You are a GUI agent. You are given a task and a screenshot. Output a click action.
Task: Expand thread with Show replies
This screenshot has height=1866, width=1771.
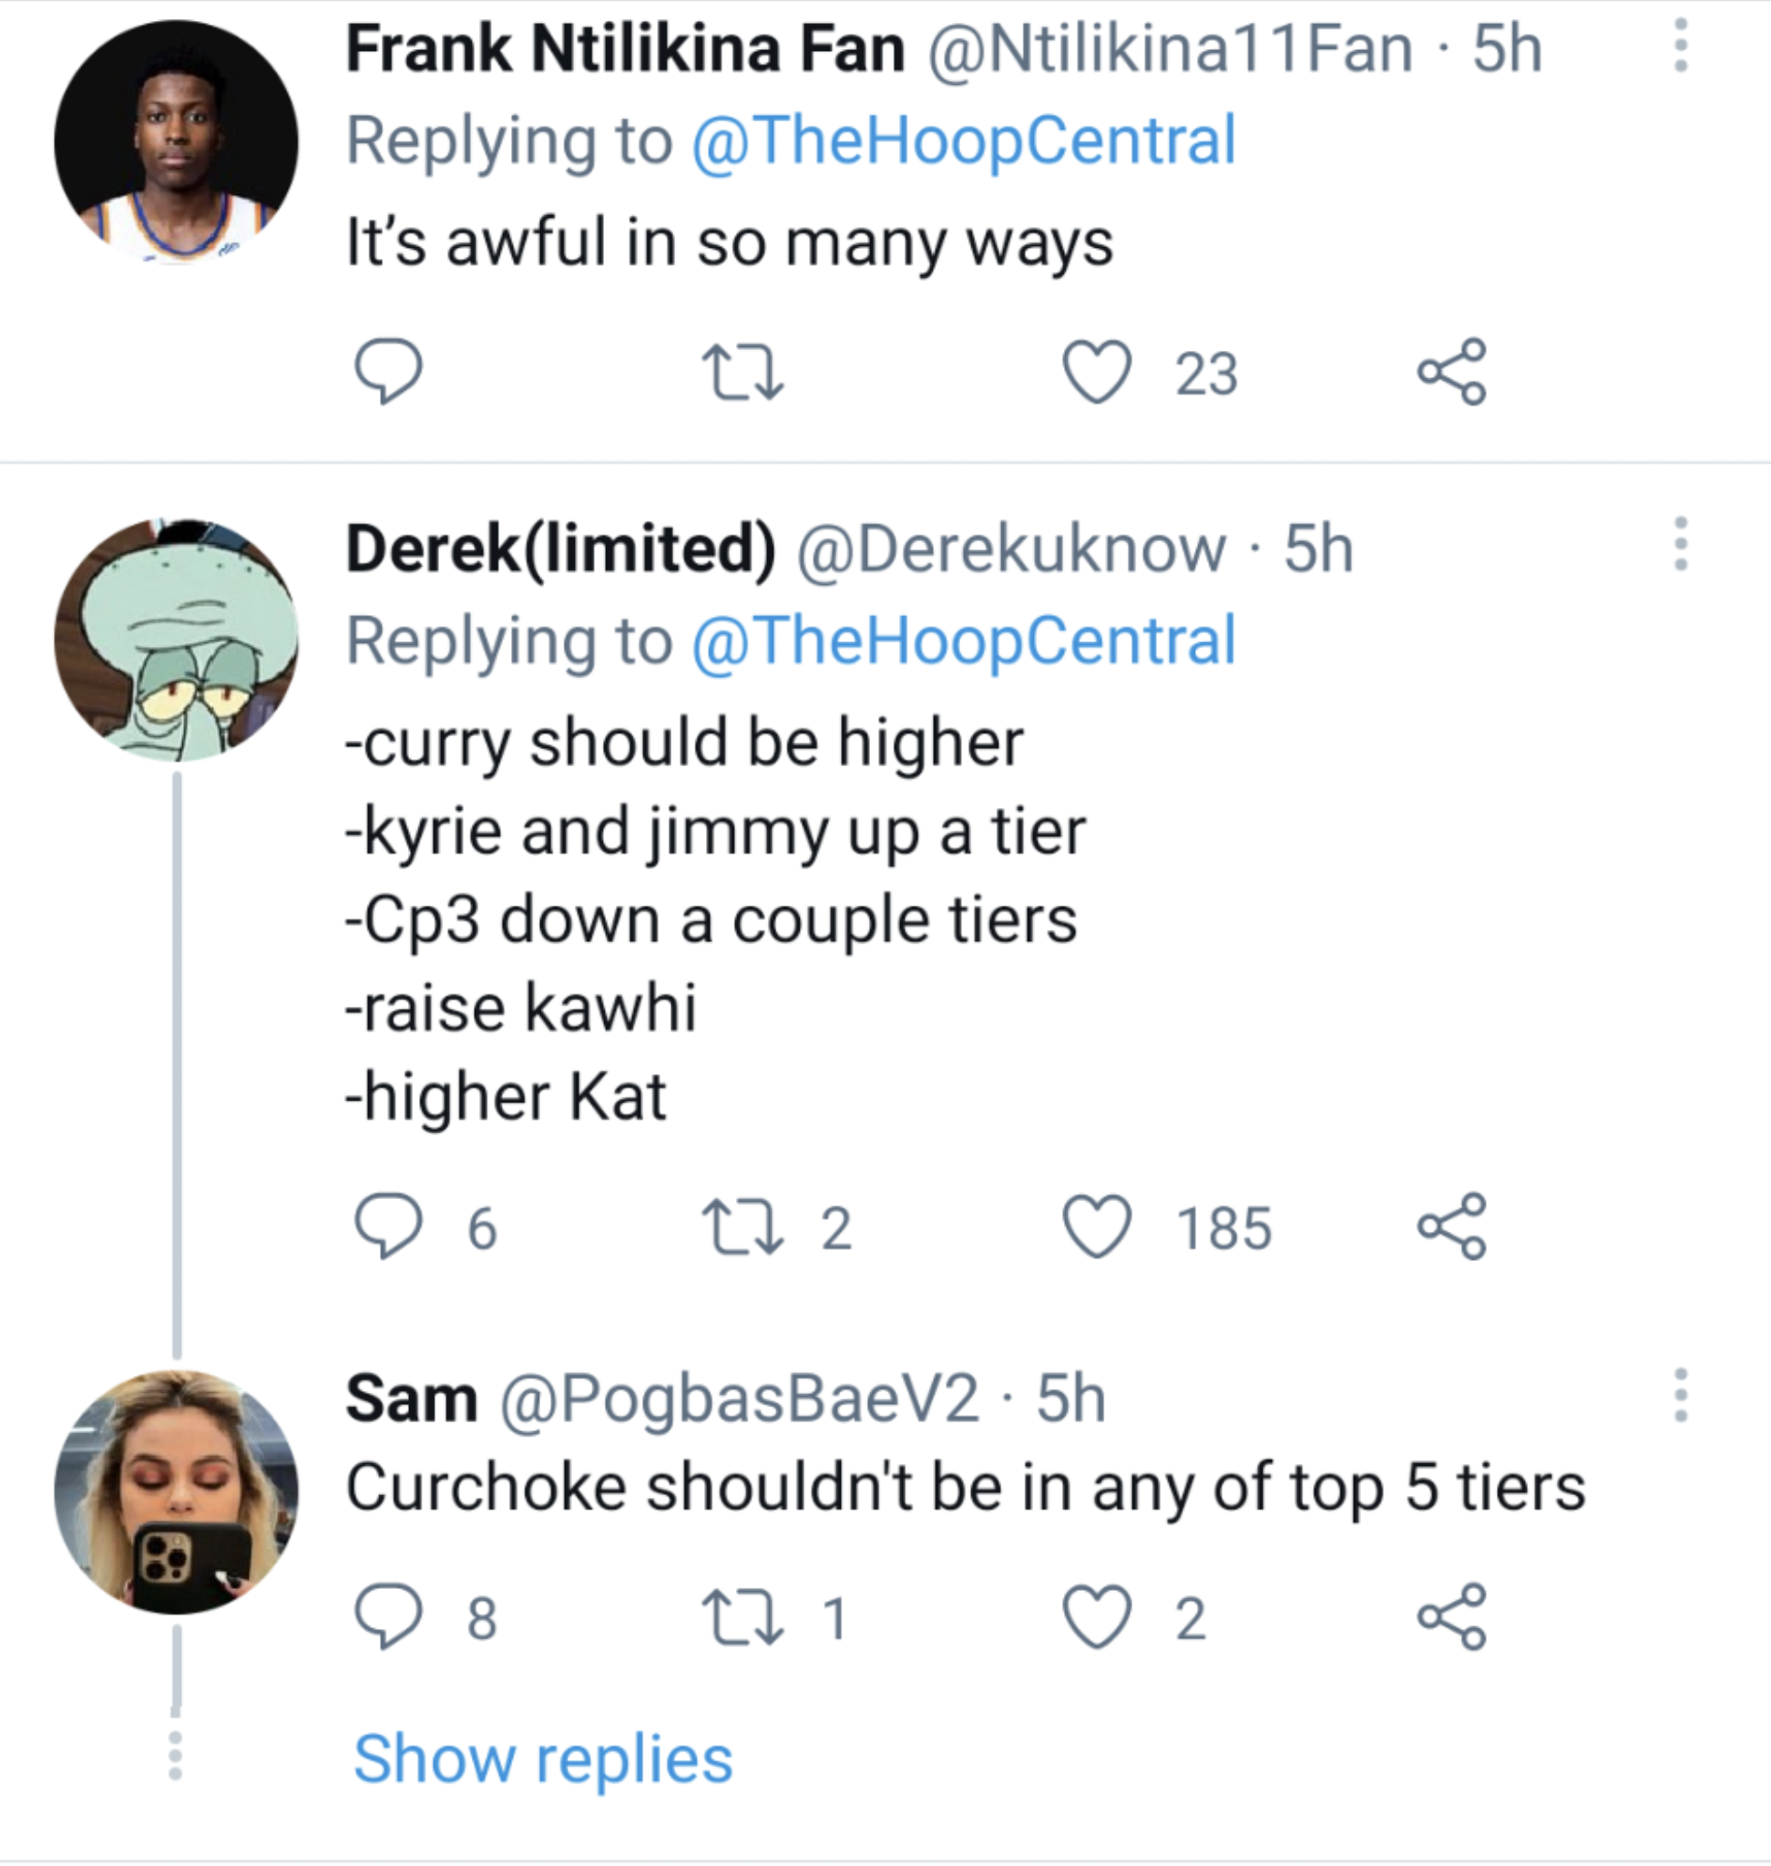tap(543, 1759)
